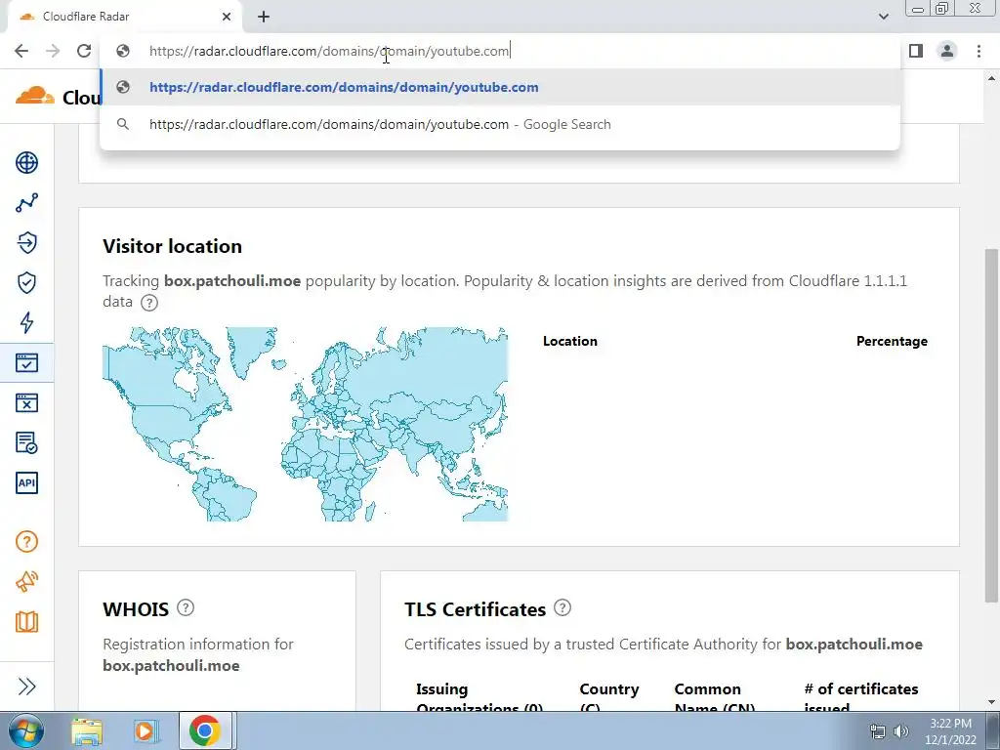This screenshot has height=750, width=1000.
Task: Click the WHOIS help question icon
Action: coord(185,607)
